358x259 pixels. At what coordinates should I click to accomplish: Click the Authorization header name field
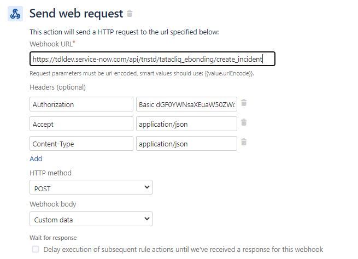coord(81,104)
